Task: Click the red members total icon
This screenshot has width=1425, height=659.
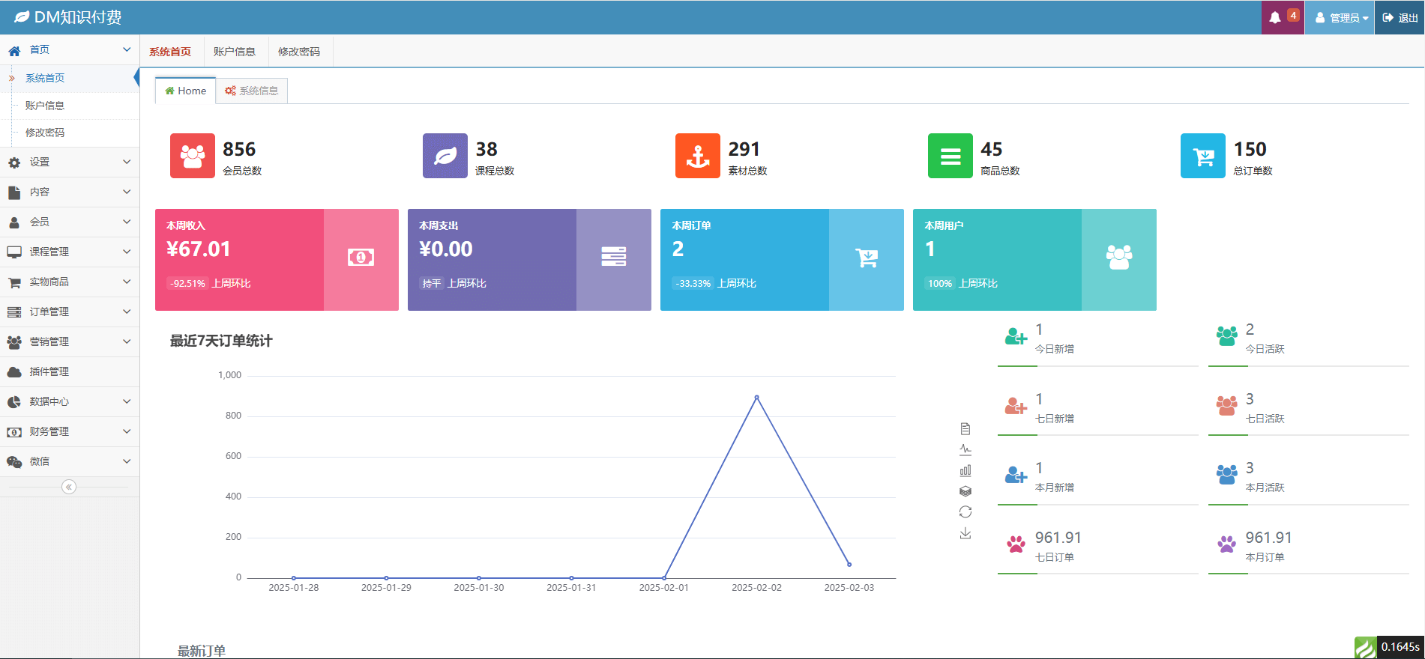Action: pyautogui.click(x=193, y=156)
